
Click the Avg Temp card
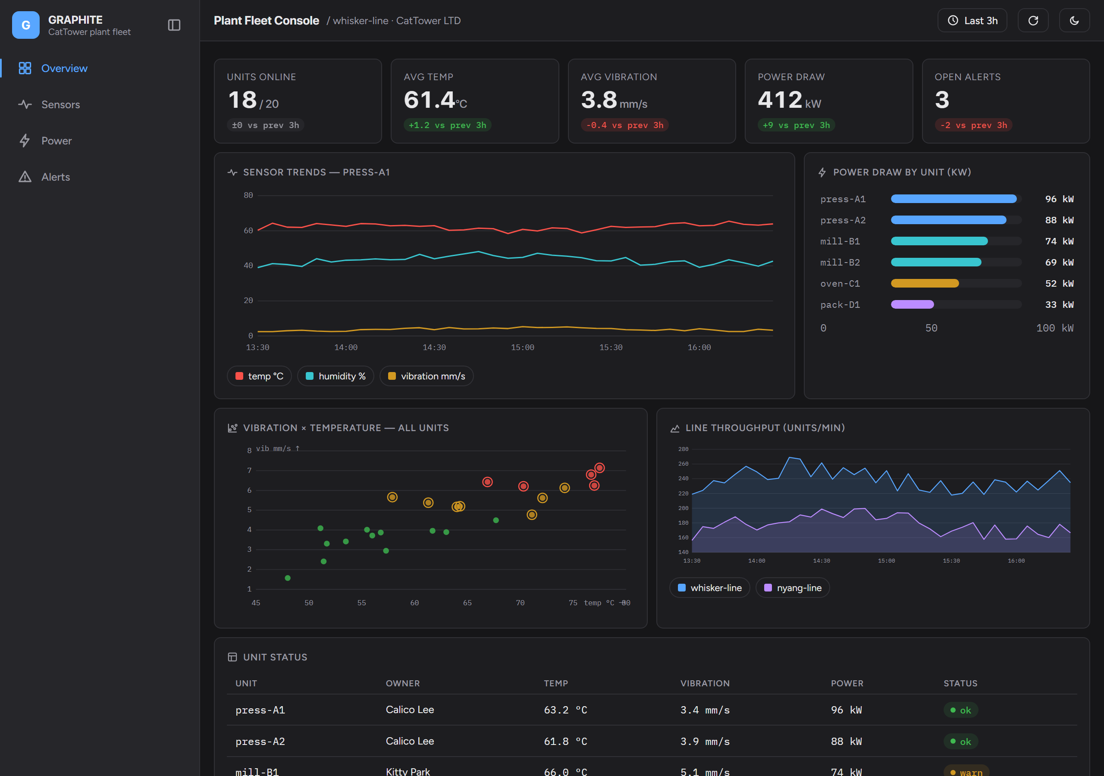coord(475,101)
